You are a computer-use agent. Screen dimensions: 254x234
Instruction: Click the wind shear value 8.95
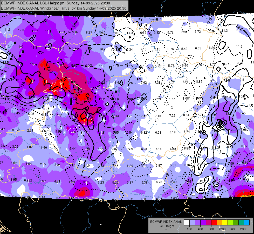tap(187, 148)
